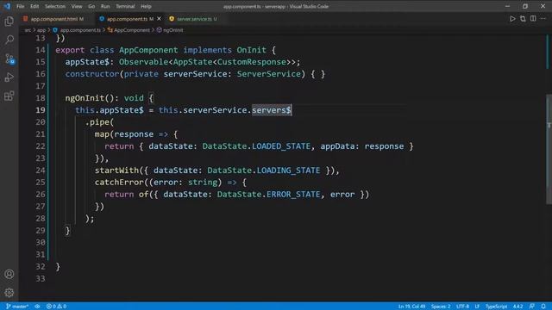Click .pipe( on line 20
The width and height of the screenshot is (552, 310).
(x=99, y=122)
